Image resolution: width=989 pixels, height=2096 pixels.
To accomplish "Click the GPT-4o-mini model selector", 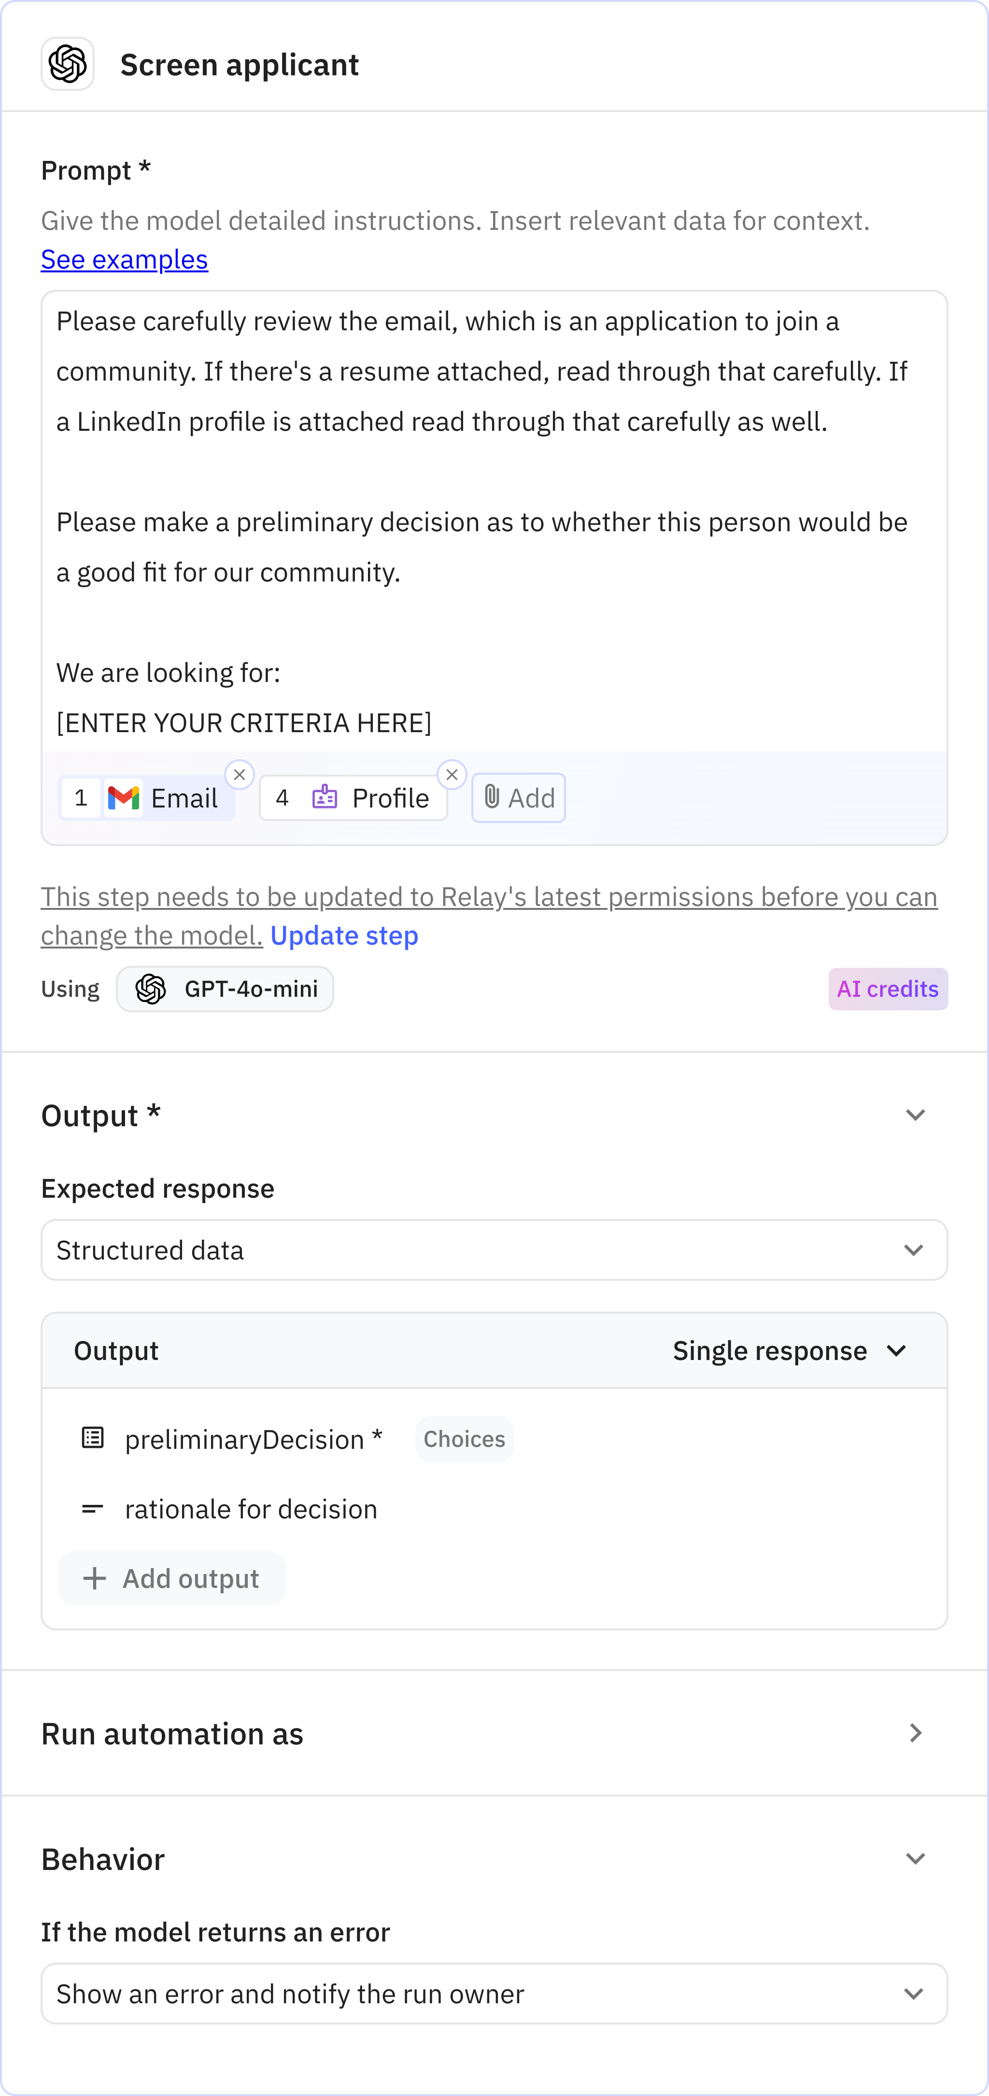I will point(226,989).
